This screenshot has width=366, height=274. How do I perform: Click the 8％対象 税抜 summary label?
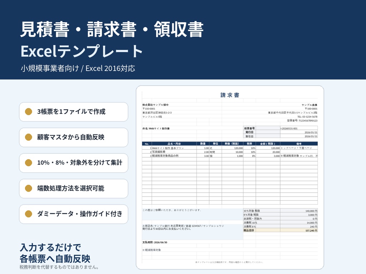(x=251, y=215)
